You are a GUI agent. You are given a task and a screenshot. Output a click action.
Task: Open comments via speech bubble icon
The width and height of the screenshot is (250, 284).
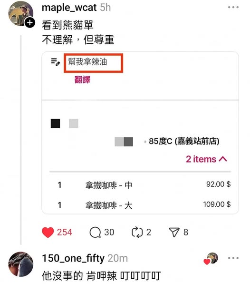click(95, 232)
